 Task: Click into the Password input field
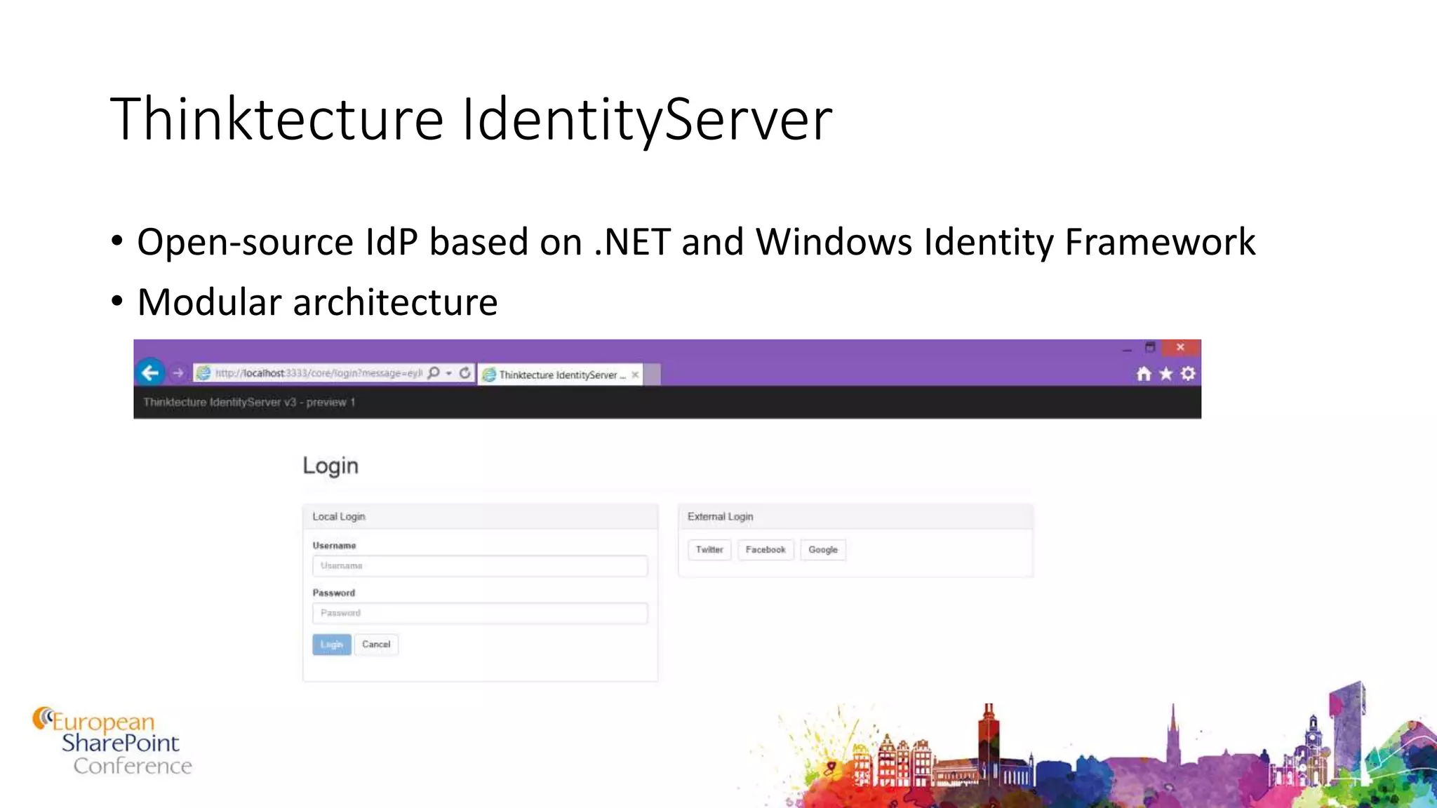(x=480, y=613)
